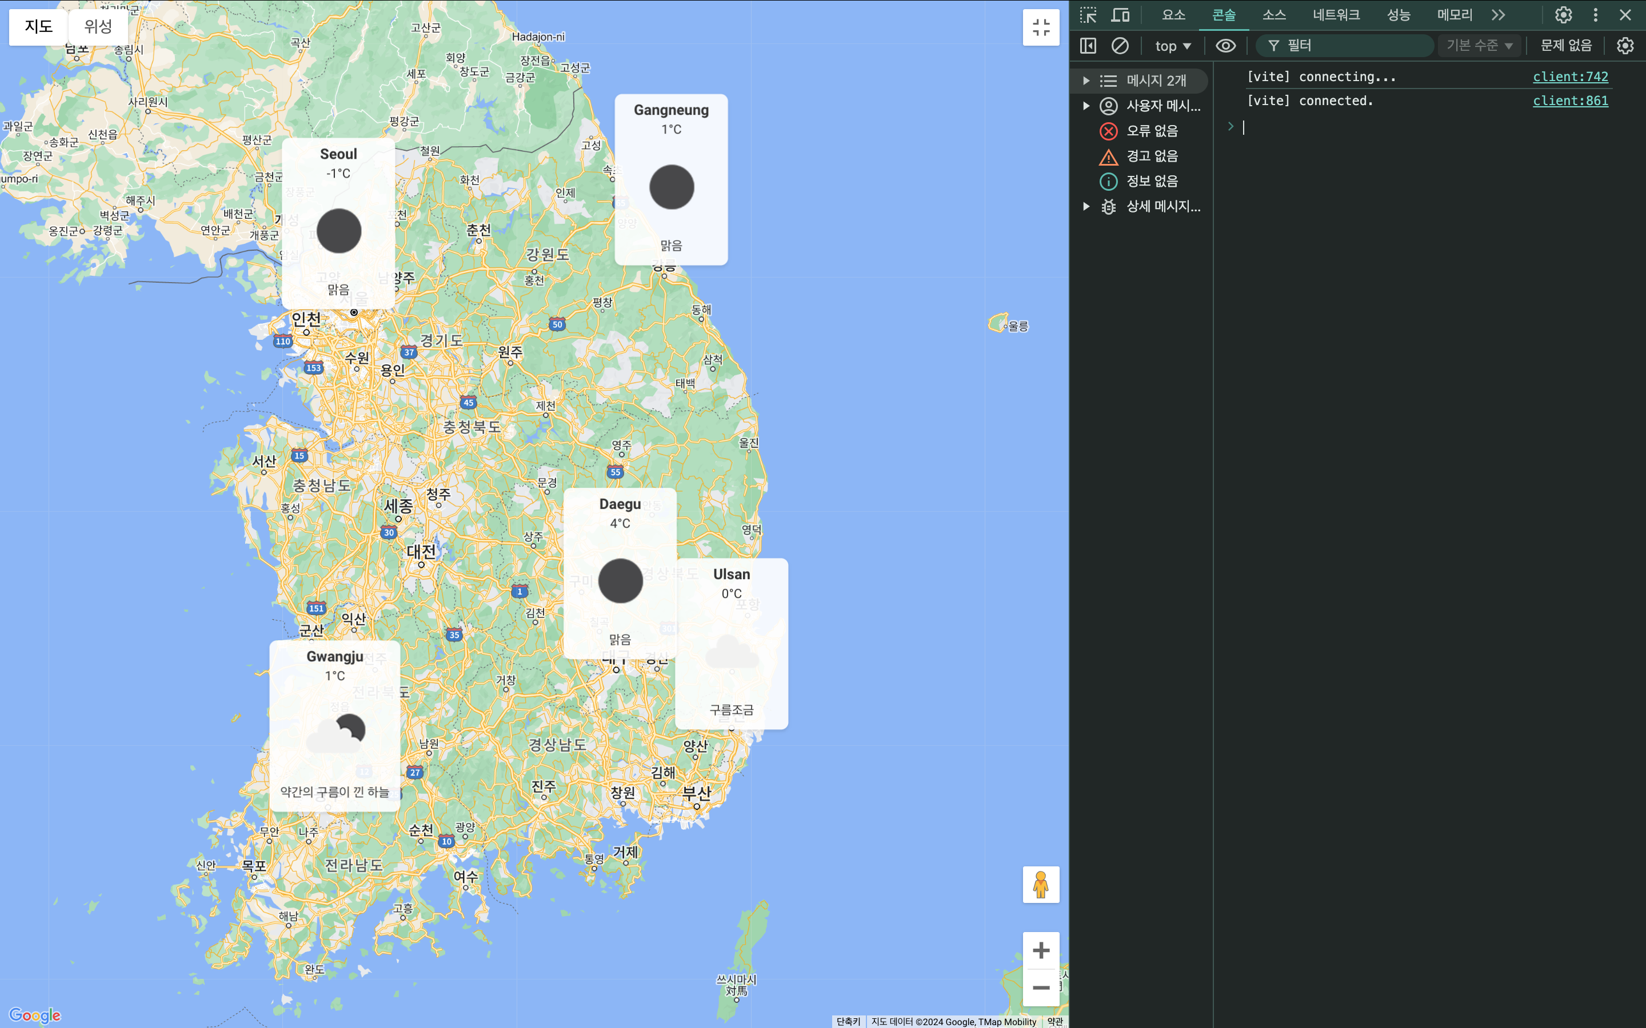Toggle live expression eye icon
Viewport: 1646px width, 1028px height.
pyautogui.click(x=1226, y=46)
